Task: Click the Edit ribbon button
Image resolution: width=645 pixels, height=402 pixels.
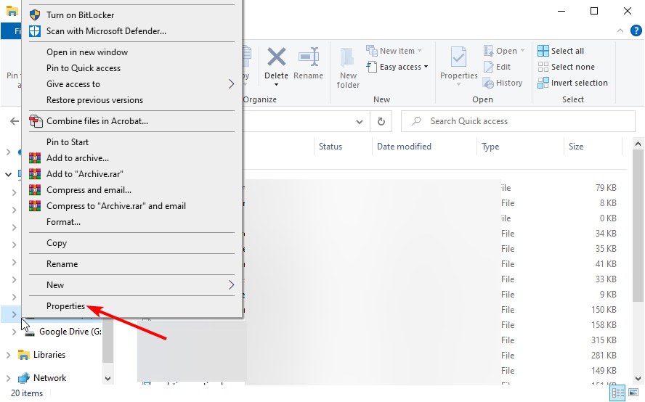Action: (x=498, y=67)
